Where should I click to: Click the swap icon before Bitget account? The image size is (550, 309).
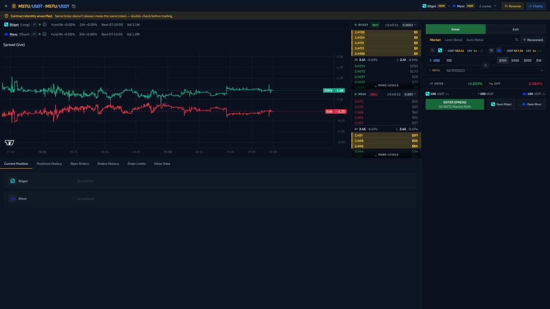coord(433,50)
